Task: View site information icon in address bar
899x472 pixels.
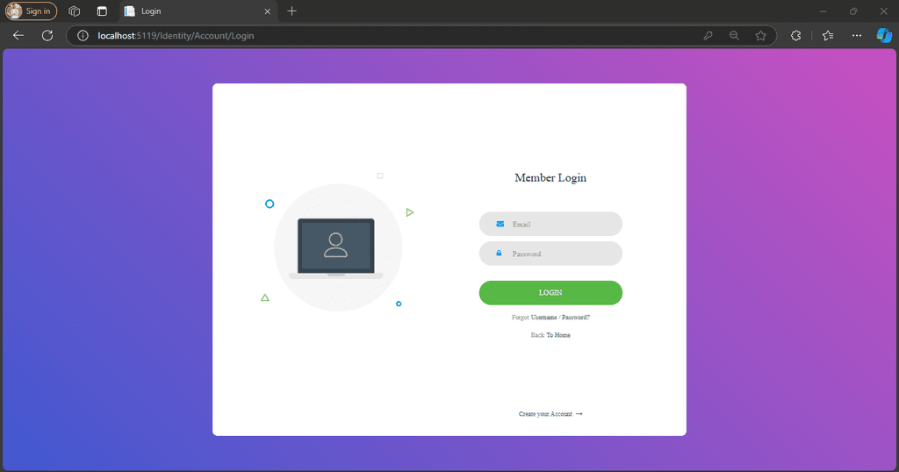Action: tap(83, 35)
